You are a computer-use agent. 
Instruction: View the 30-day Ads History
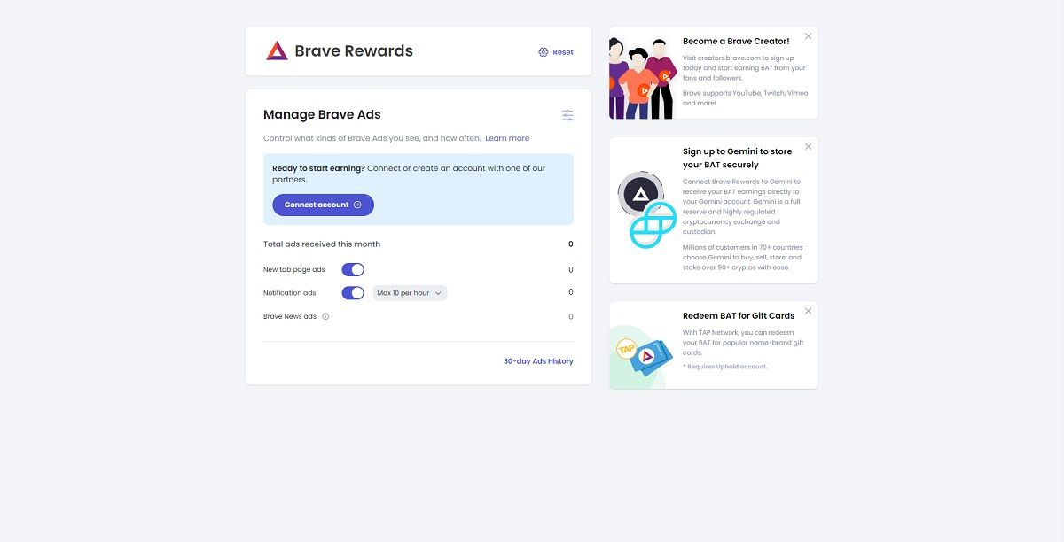click(538, 360)
